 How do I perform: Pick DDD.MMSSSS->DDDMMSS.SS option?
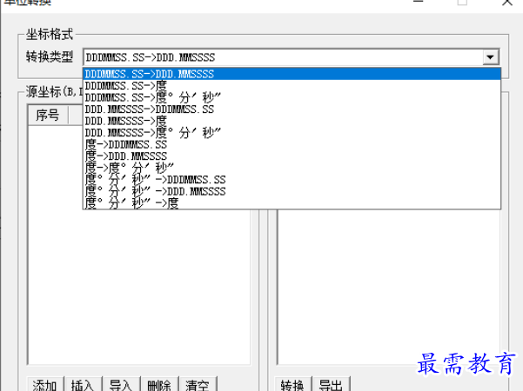coord(292,109)
